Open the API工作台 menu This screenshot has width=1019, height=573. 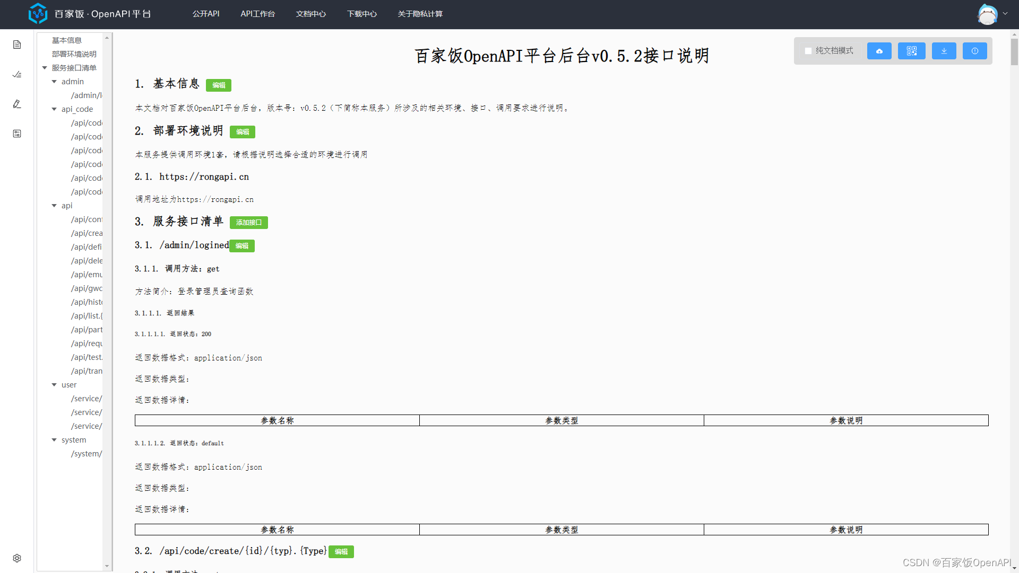(257, 14)
